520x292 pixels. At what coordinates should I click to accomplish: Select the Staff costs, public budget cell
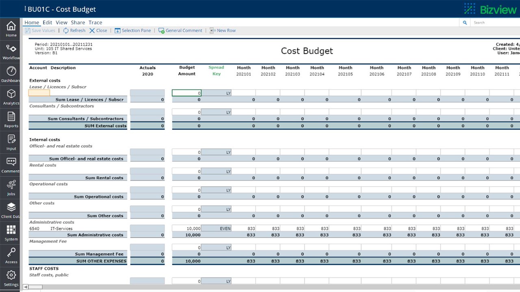[187, 281]
